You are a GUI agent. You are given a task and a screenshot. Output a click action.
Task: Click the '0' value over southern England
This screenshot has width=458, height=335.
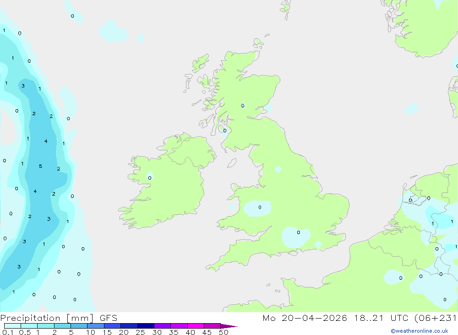point(298,232)
